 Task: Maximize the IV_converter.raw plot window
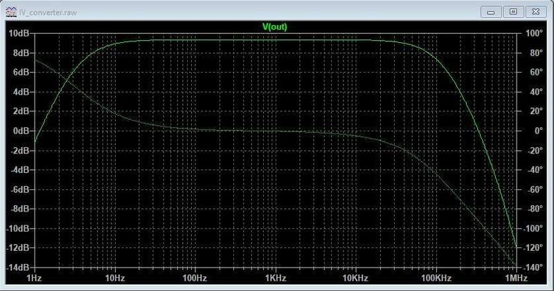513,11
